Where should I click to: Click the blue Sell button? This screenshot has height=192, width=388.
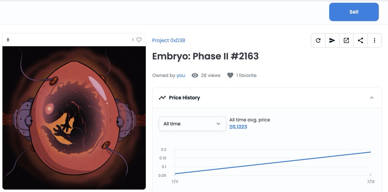click(x=354, y=12)
